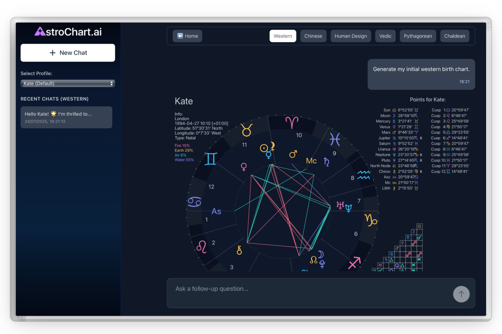
Task: Open the Select Profile dropdown
Action: point(68,83)
